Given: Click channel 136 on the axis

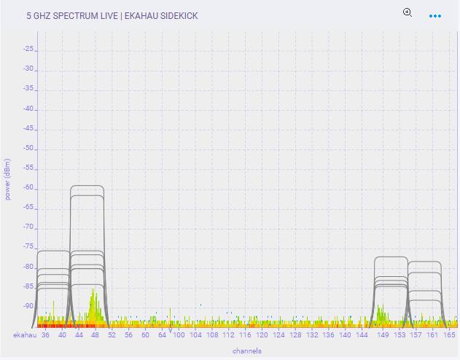Looking at the screenshot, I should 328,334.
